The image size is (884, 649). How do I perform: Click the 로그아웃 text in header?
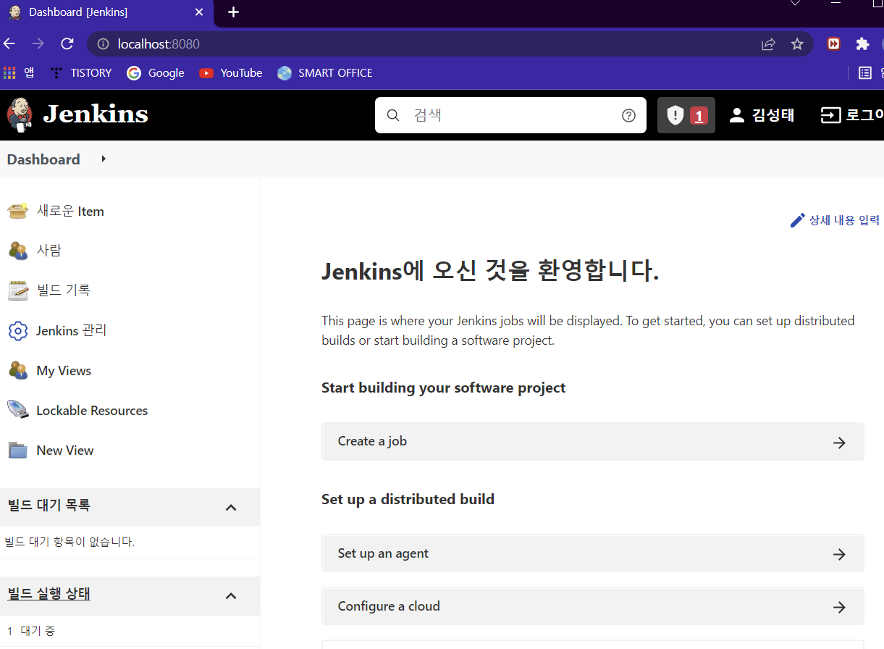(x=864, y=115)
